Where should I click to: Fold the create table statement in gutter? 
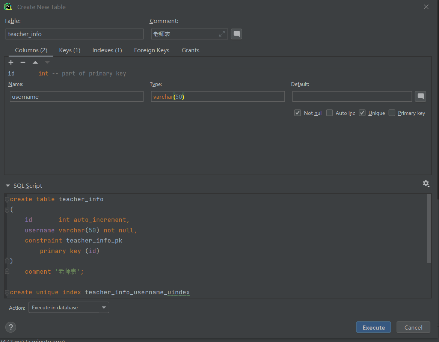[7, 200]
